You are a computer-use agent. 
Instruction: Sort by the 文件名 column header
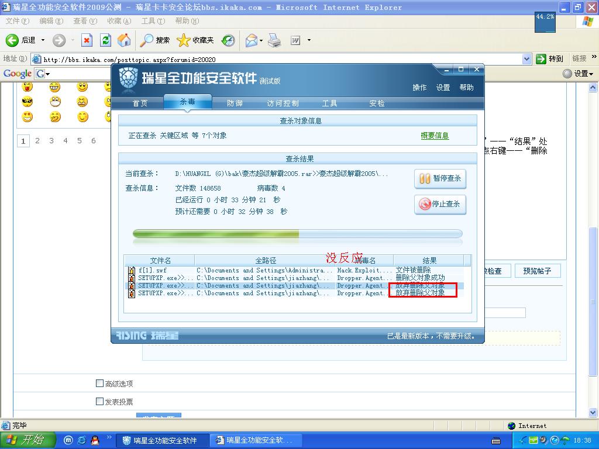point(160,260)
